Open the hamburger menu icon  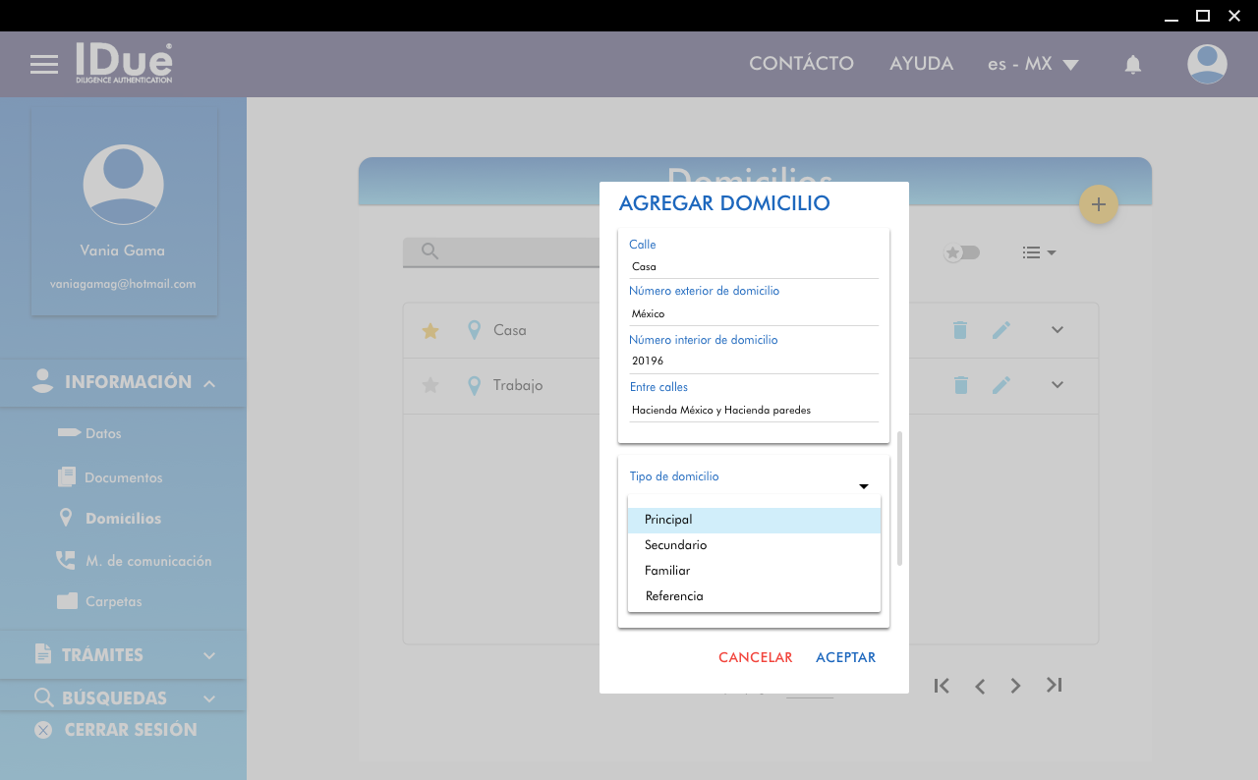44,65
